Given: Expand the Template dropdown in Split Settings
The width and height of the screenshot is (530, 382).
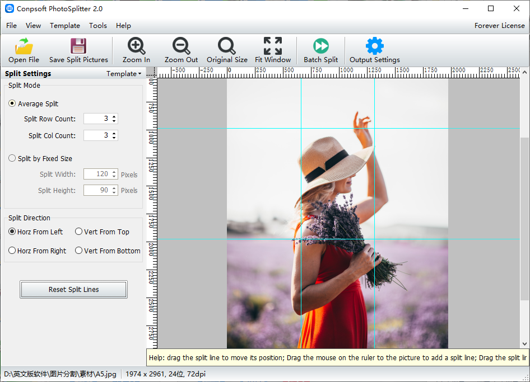Looking at the screenshot, I should (124, 74).
